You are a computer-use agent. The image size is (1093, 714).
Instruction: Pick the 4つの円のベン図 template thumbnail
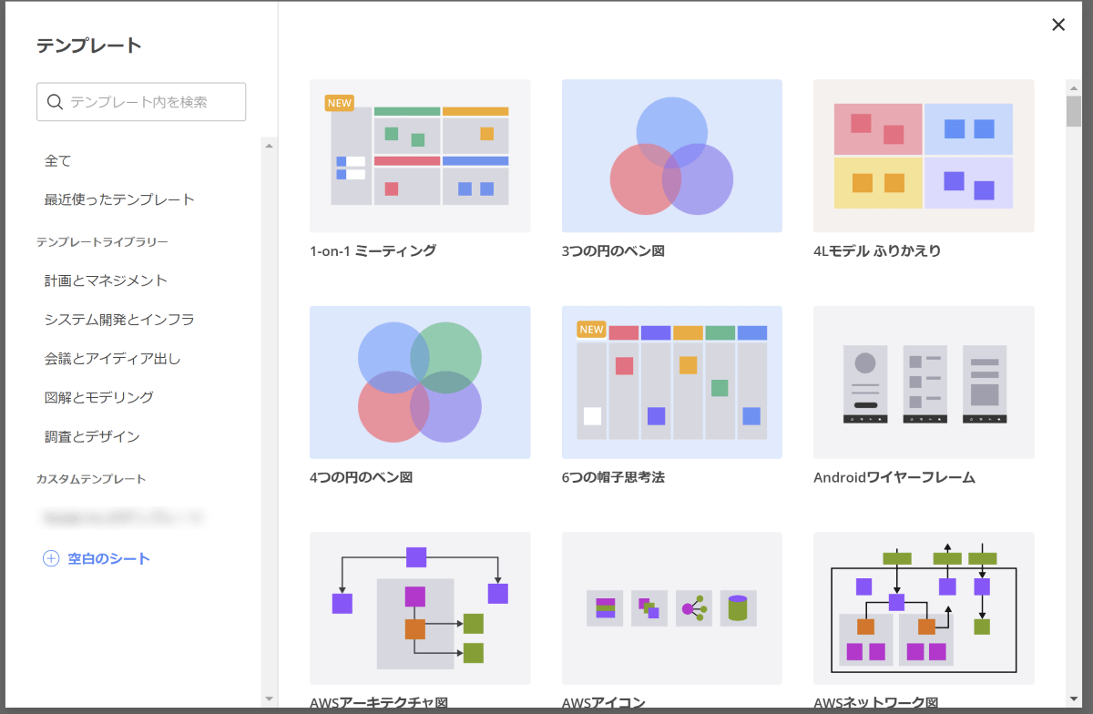coord(420,382)
